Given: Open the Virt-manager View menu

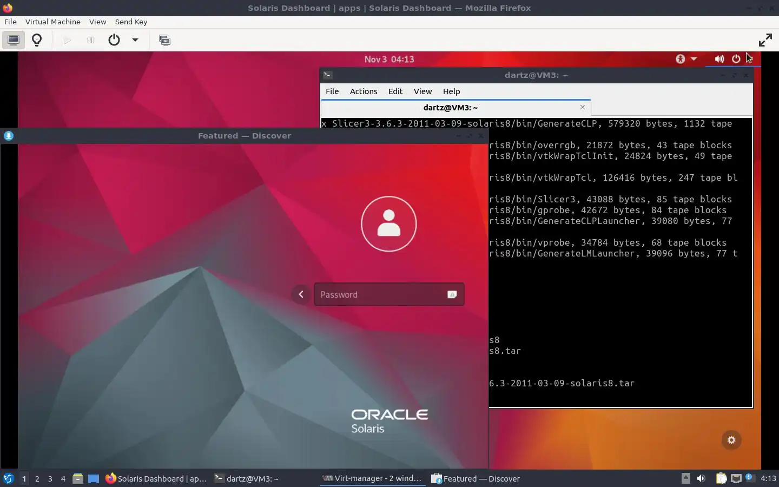Looking at the screenshot, I should click(x=97, y=22).
